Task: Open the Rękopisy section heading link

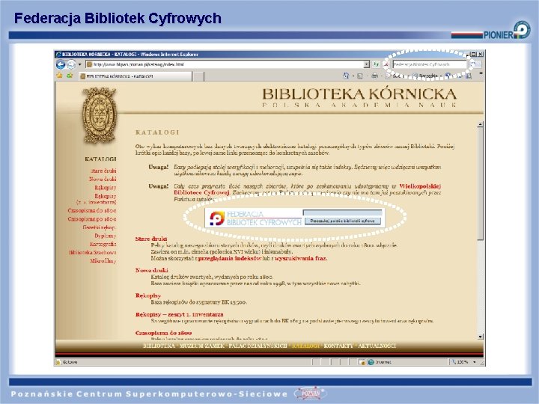Action: pos(147,296)
